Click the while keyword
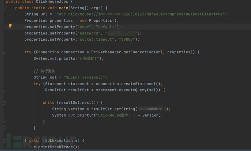The image size is (251, 151). (x=48, y=103)
